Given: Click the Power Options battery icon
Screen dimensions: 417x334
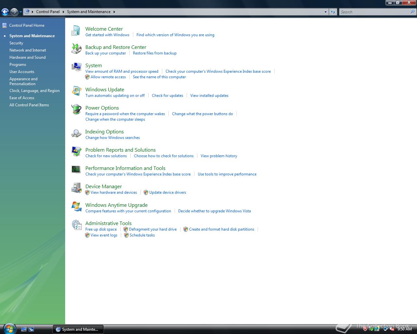Looking at the screenshot, I should point(76,110).
